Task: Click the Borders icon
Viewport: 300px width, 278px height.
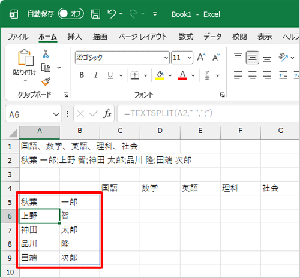Action: click(135, 75)
